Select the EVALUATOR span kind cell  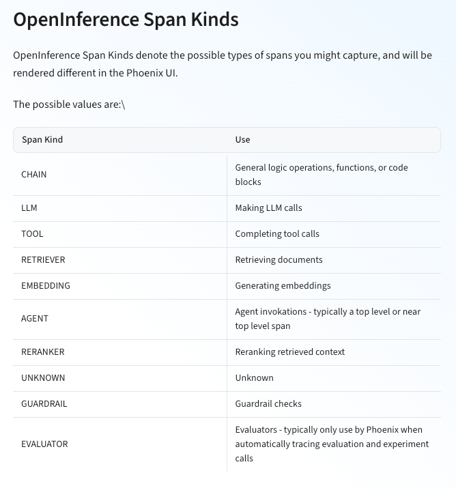click(x=44, y=444)
